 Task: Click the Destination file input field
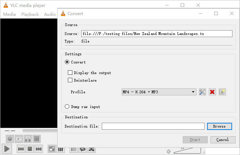tap(153, 126)
